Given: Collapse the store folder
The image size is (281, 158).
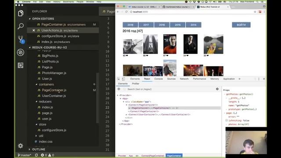Looking at the screenshot, I should tap(36, 125).
